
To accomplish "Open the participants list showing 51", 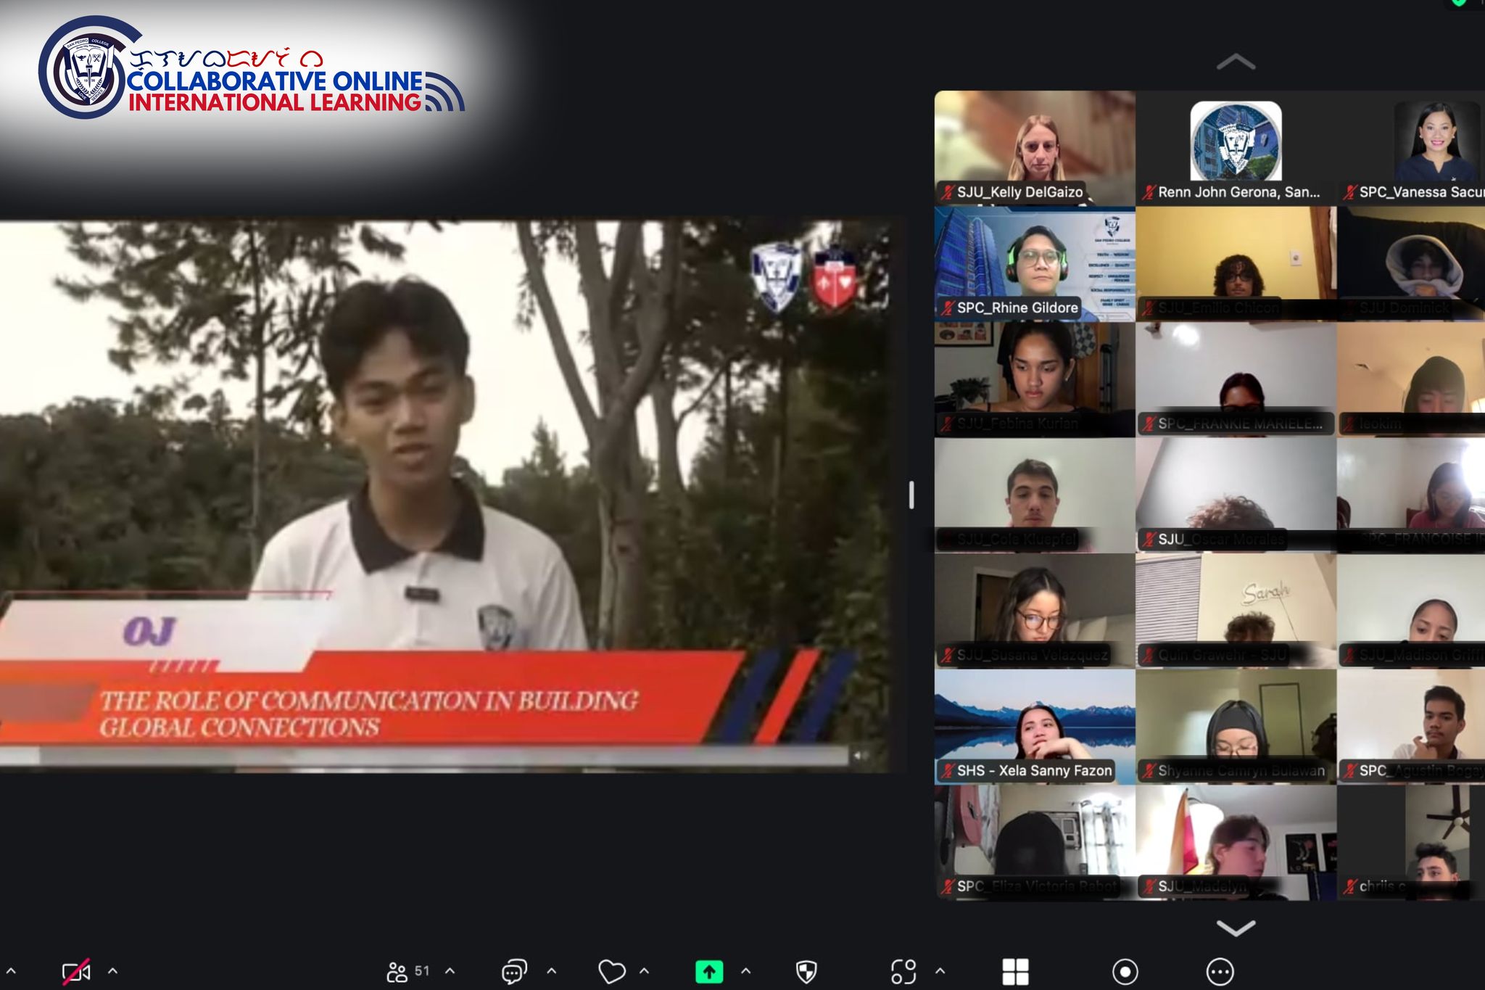I will click(408, 971).
